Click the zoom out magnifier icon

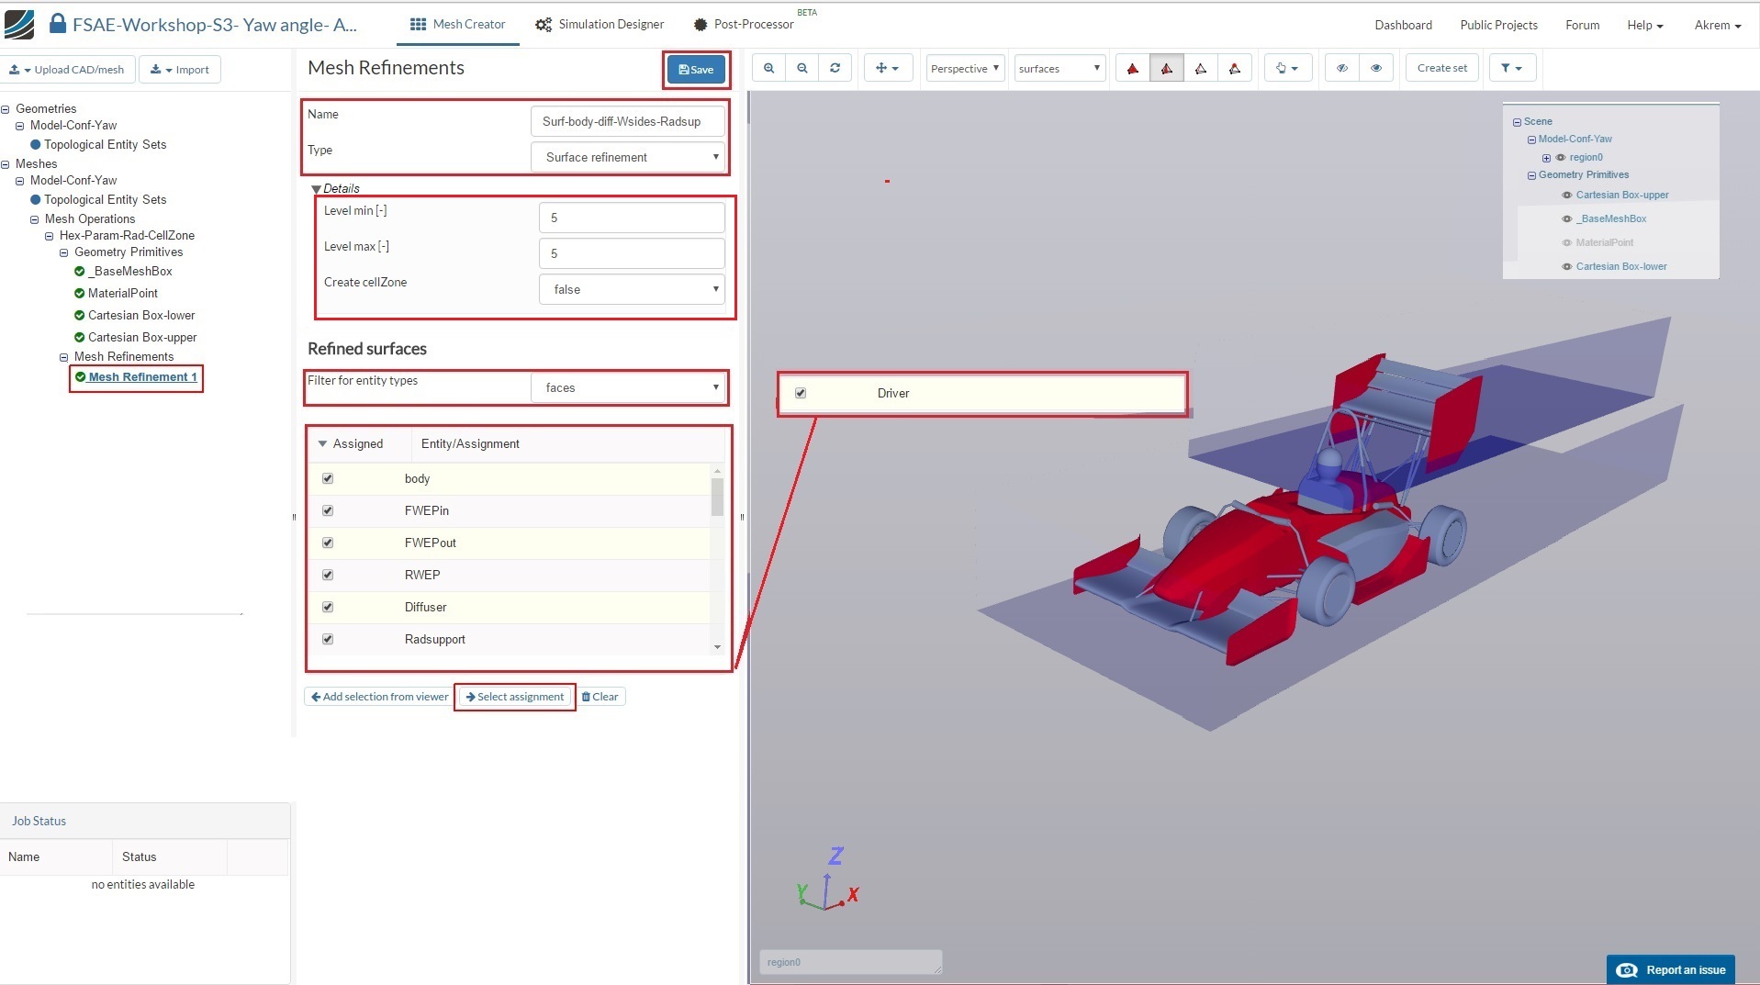click(802, 68)
